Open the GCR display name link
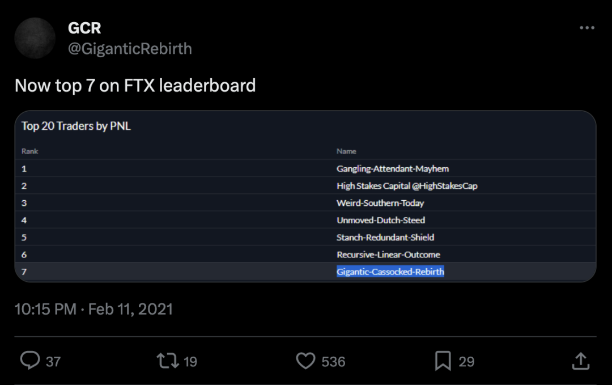 [x=84, y=28]
